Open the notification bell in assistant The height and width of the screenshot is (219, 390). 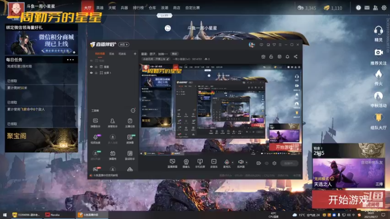tap(287, 56)
